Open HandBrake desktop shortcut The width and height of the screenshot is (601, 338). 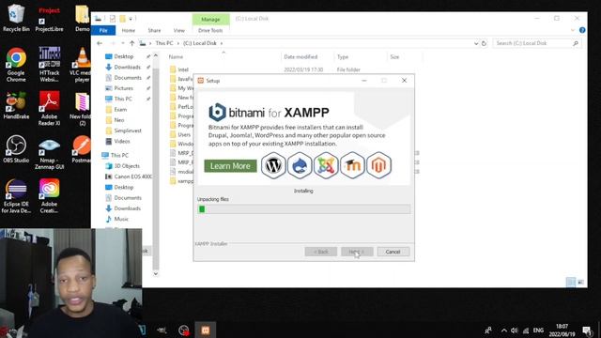pyautogui.click(x=16, y=105)
